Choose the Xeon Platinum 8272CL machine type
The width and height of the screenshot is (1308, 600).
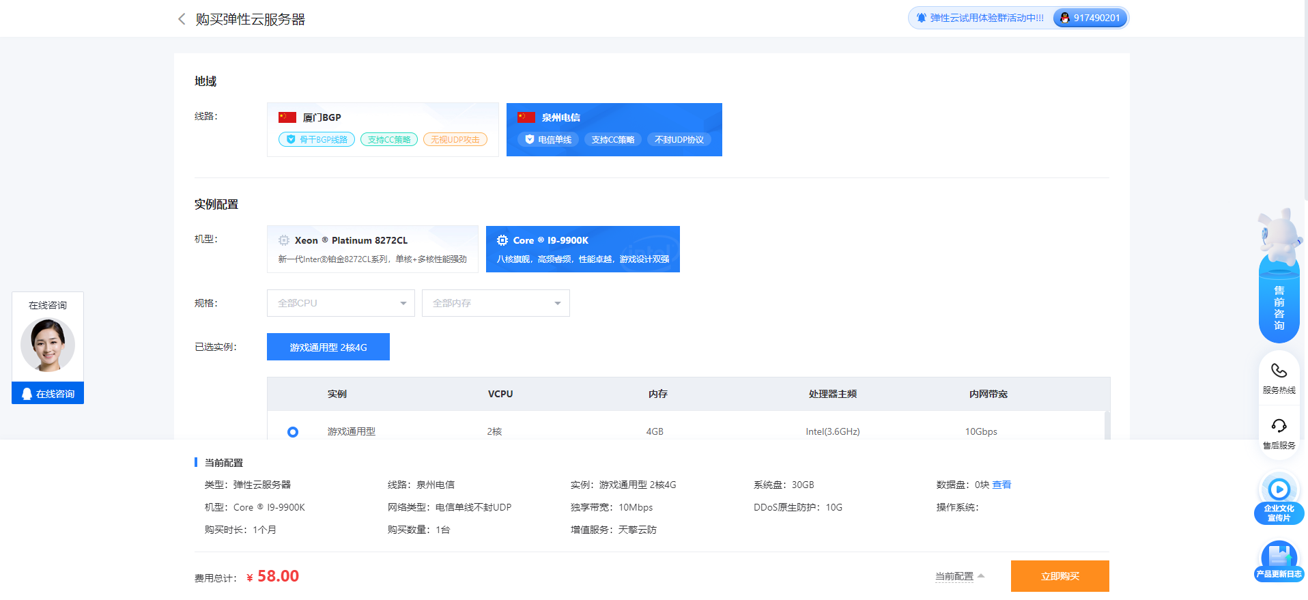click(x=372, y=249)
